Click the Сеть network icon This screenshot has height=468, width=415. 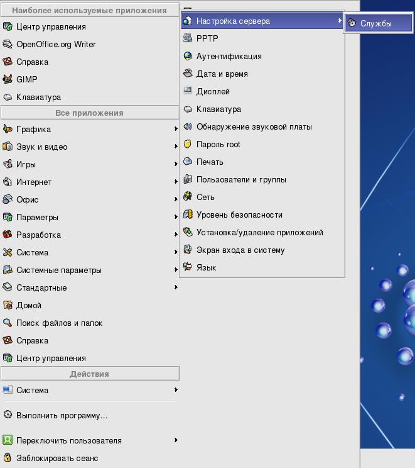(188, 197)
